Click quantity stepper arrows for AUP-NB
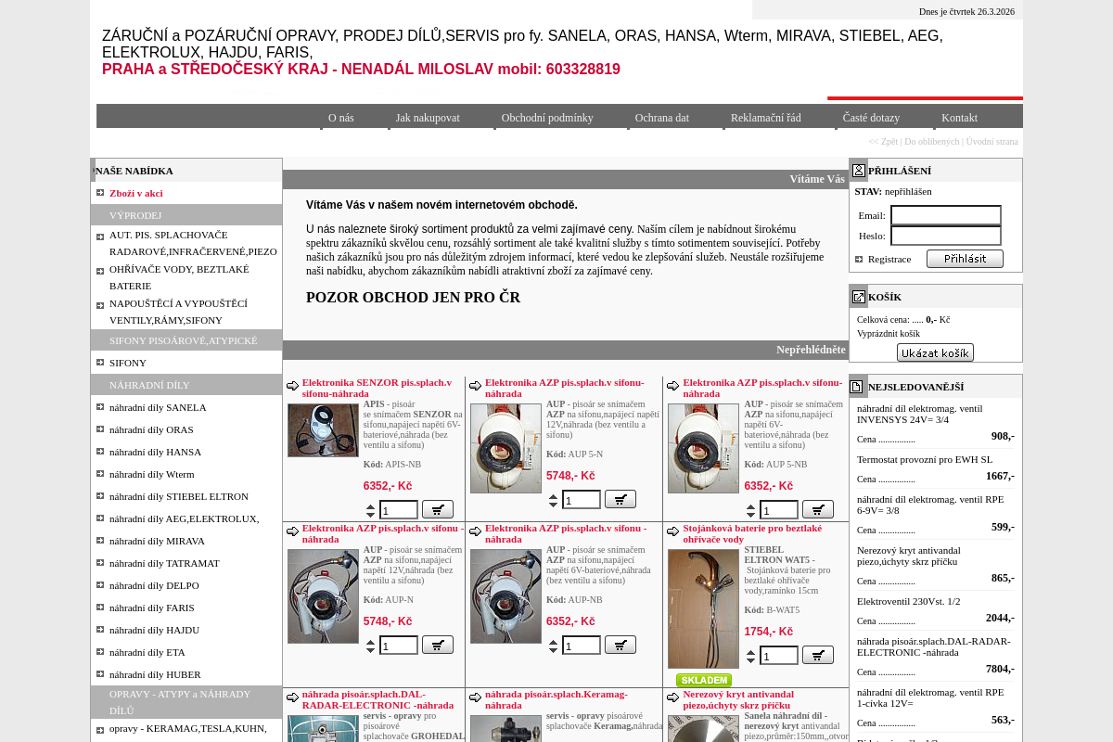The height and width of the screenshot is (742, 1113). 554,646
